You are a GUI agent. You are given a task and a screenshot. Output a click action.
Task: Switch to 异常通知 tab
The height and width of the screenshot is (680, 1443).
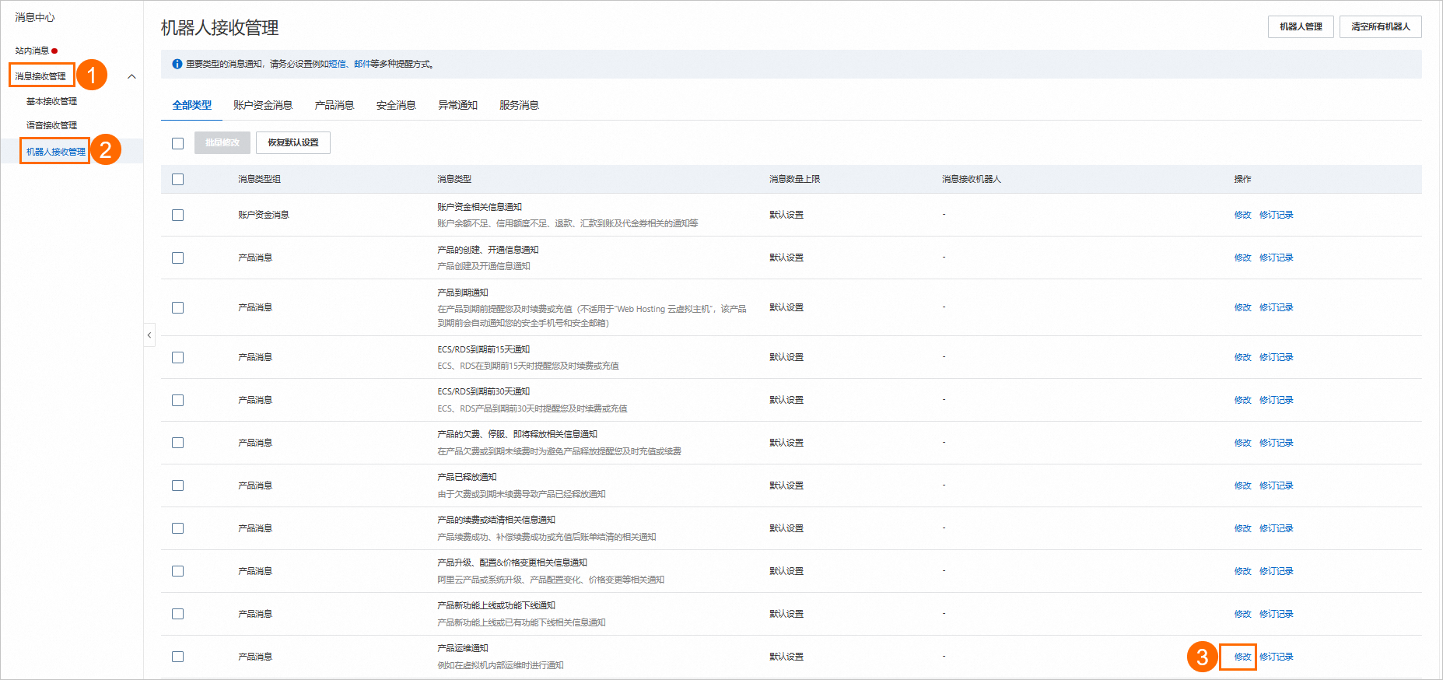click(x=457, y=105)
